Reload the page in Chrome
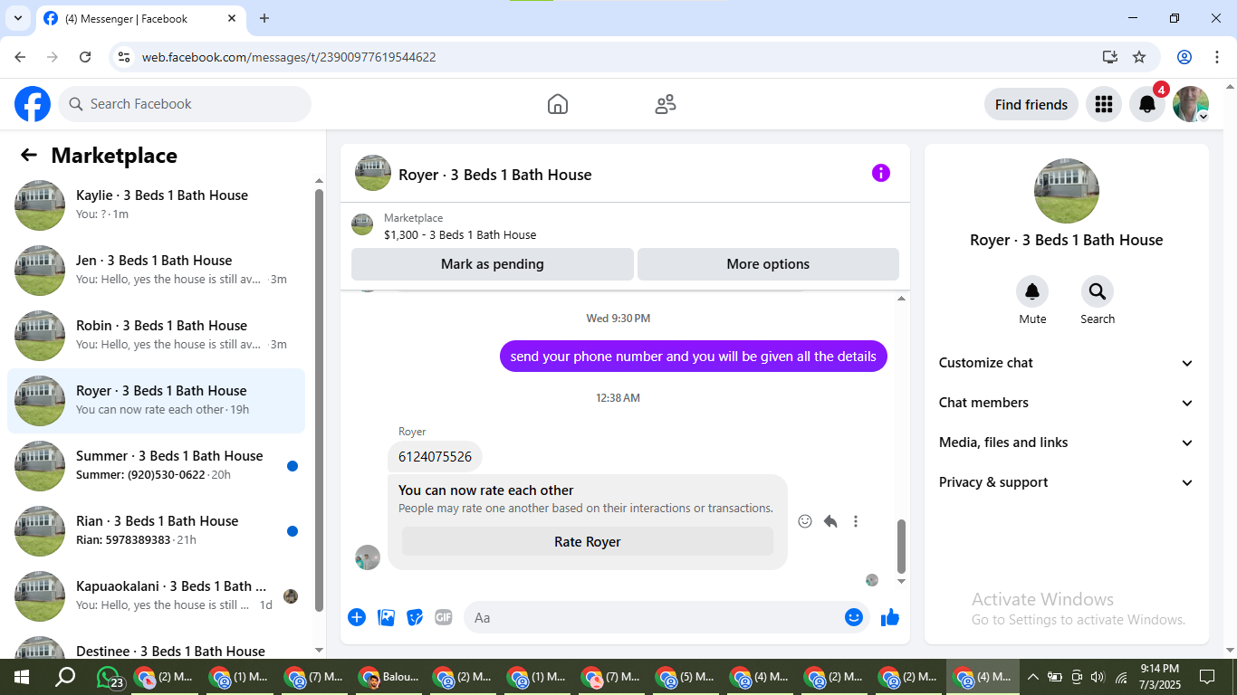This screenshot has height=695, width=1237. [85, 57]
